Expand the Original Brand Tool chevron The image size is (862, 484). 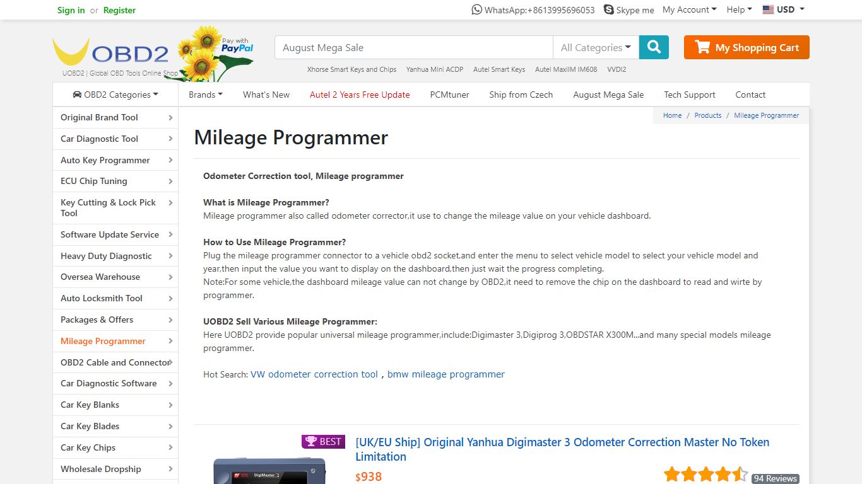(170, 117)
